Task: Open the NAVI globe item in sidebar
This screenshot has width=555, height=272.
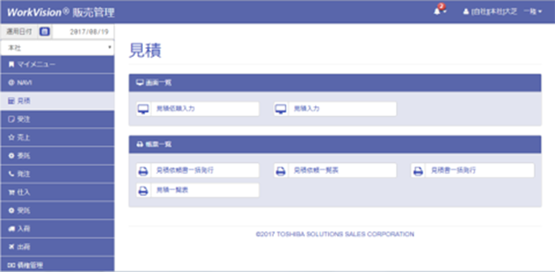Action: pyautogui.click(x=58, y=83)
